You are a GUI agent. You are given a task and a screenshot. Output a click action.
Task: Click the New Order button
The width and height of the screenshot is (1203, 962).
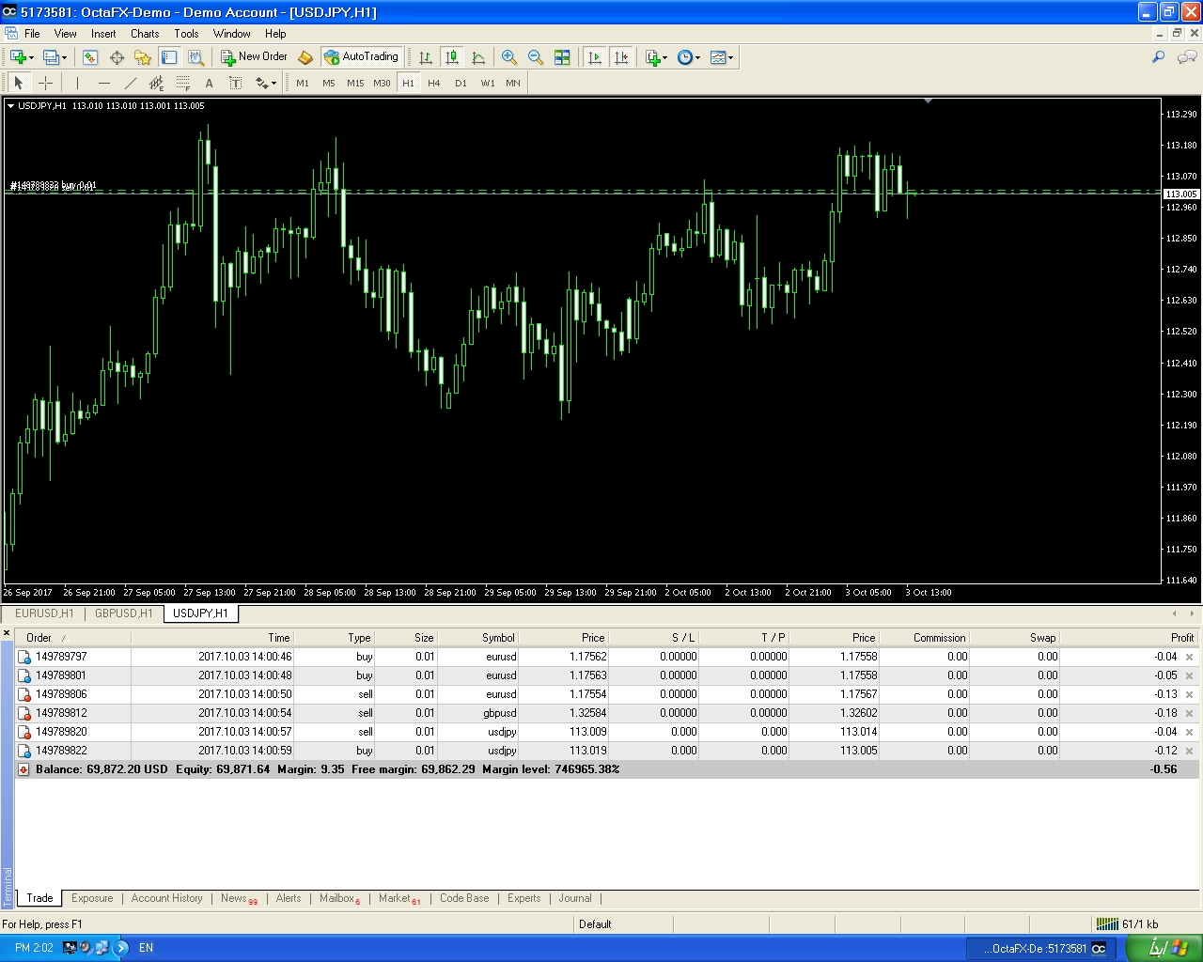(254, 57)
